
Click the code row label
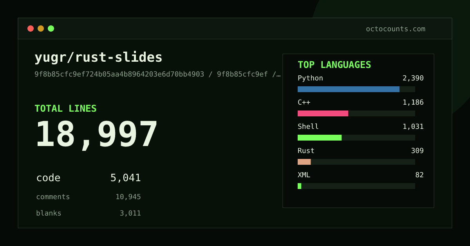click(48, 178)
